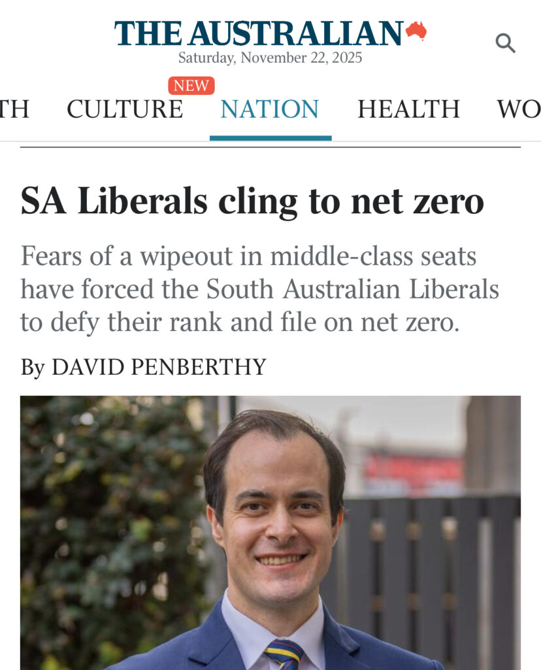Viewport: 541px width, 670px height.
Task: Switch to the Health section tab
Action: [408, 109]
